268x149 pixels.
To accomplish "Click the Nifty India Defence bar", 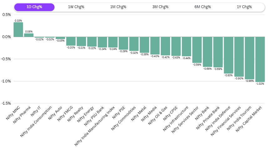I will [228, 55].
